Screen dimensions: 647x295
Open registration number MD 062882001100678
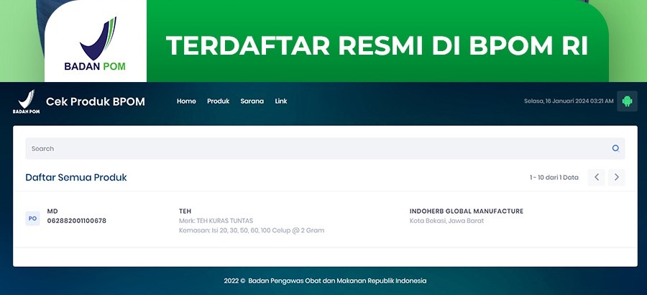pyautogui.click(x=76, y=216)
